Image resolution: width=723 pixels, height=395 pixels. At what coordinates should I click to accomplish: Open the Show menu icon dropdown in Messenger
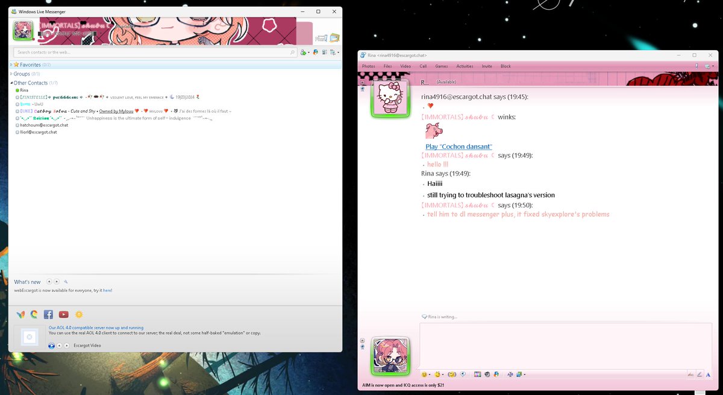coord(334,52)
